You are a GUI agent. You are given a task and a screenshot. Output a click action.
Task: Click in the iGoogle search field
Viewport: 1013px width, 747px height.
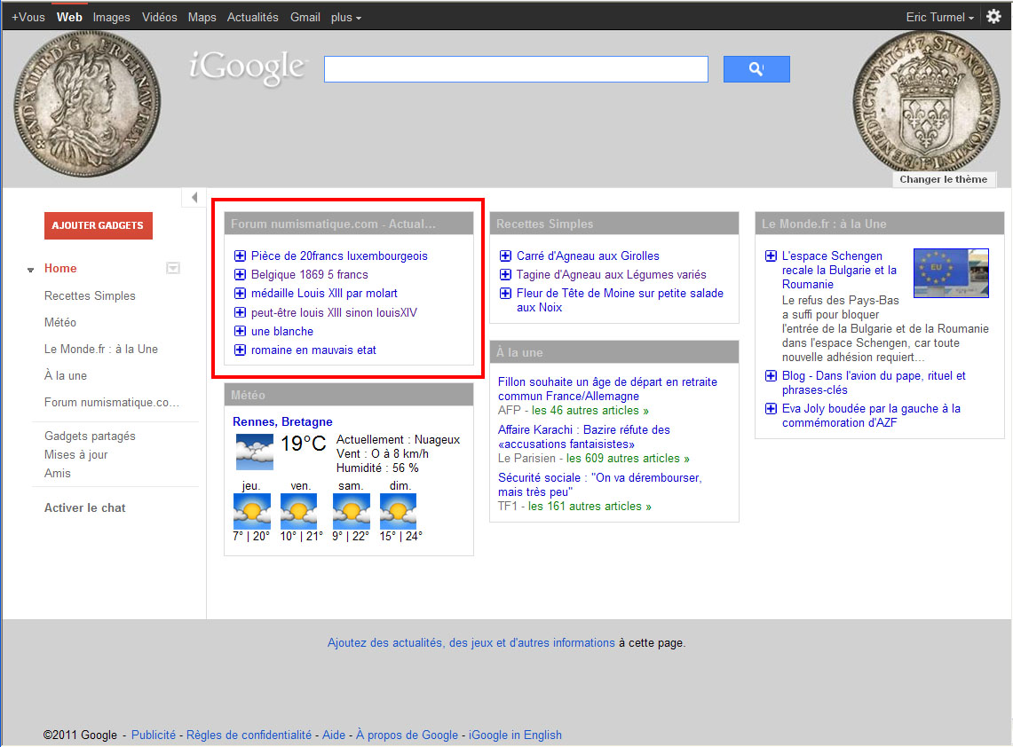tap(516, 69)
